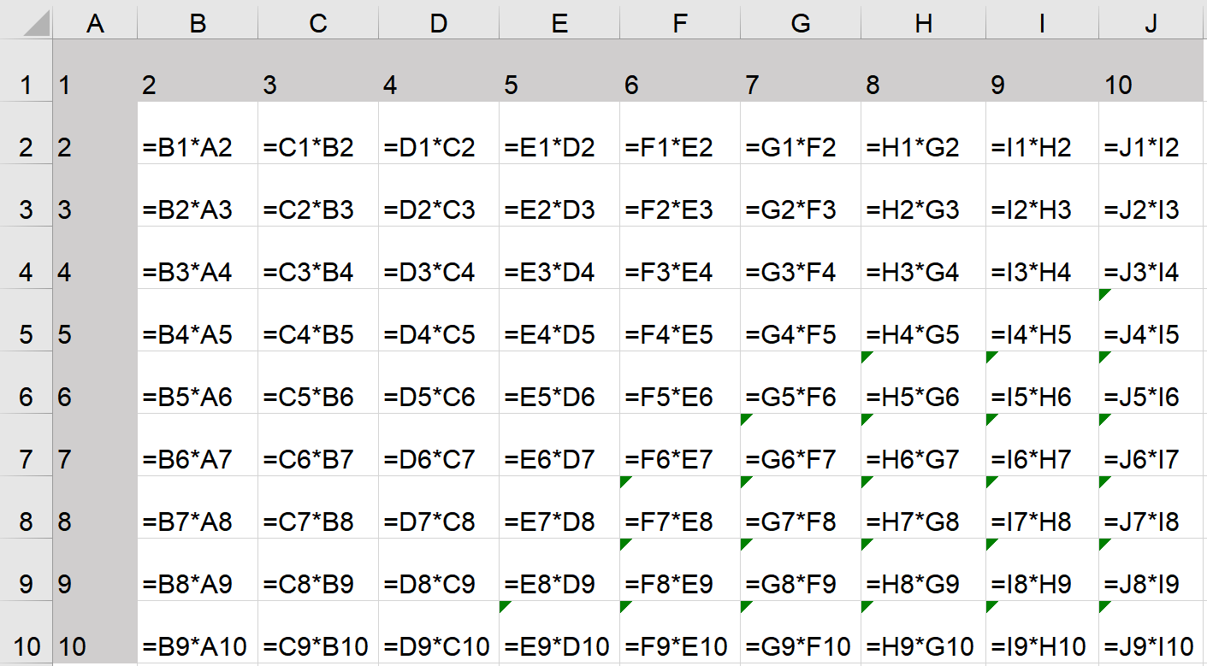This screenshot has height=666, width=1207.
Task: Click cell with formula =I8*H9
Action: pos(1042,569)
